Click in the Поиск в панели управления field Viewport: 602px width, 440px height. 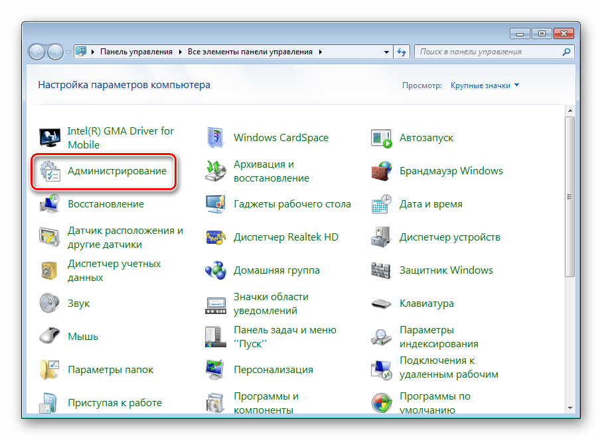(x=494, y=52)
